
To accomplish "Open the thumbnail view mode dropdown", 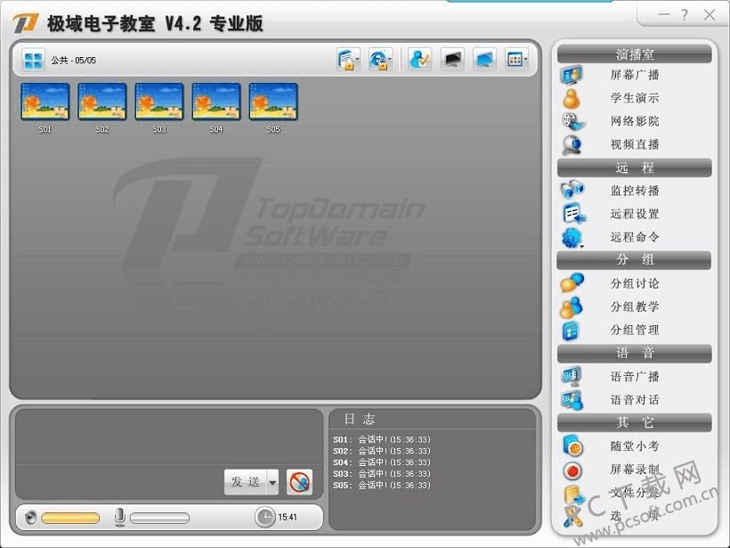I will (516, 60).
